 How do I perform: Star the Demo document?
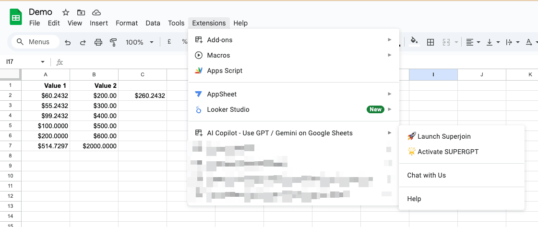coord(66,12)
